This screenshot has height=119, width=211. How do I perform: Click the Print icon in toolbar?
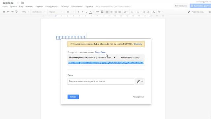point(4,12)
